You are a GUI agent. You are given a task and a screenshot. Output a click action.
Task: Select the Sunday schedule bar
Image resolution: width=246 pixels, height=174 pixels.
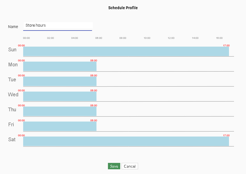coord(126,51)
